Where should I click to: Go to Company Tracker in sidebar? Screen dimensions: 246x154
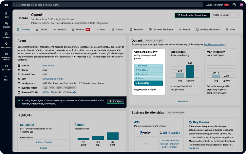click(x=6, y=57)
